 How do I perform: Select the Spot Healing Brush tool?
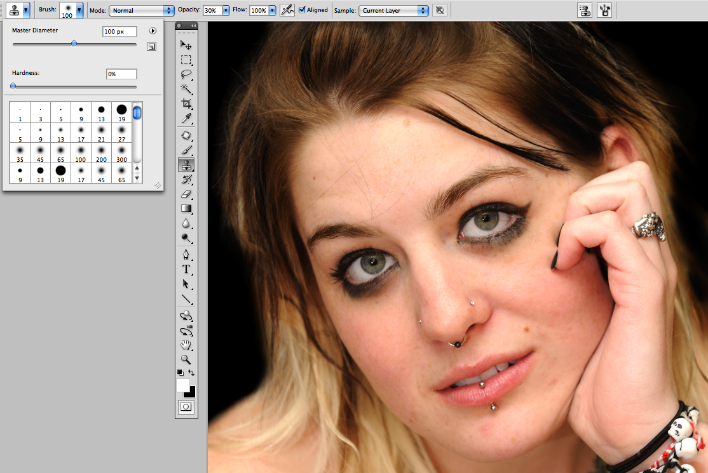tap(186, 136)
